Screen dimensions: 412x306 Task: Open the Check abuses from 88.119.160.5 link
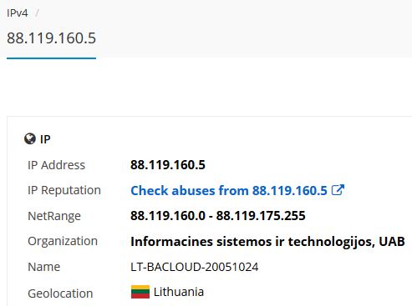click(x=229, y=191)
